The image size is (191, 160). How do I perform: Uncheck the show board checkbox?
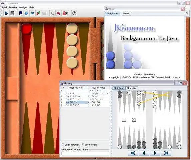click(83, 145)
